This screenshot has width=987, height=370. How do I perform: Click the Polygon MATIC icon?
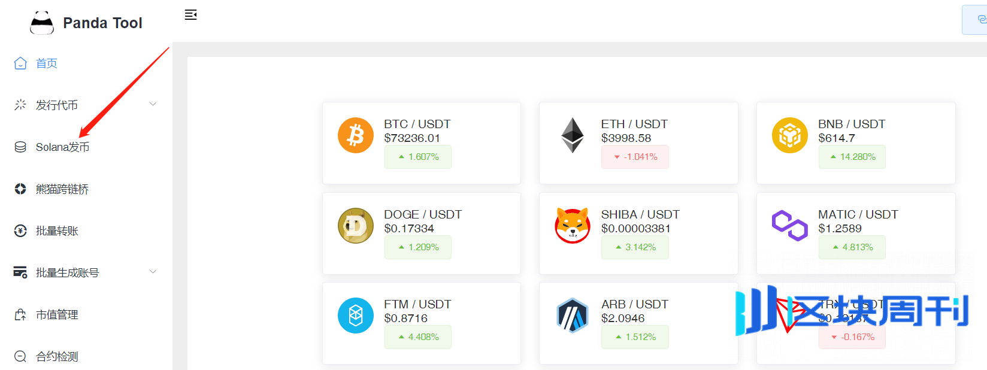pos(790,226)
